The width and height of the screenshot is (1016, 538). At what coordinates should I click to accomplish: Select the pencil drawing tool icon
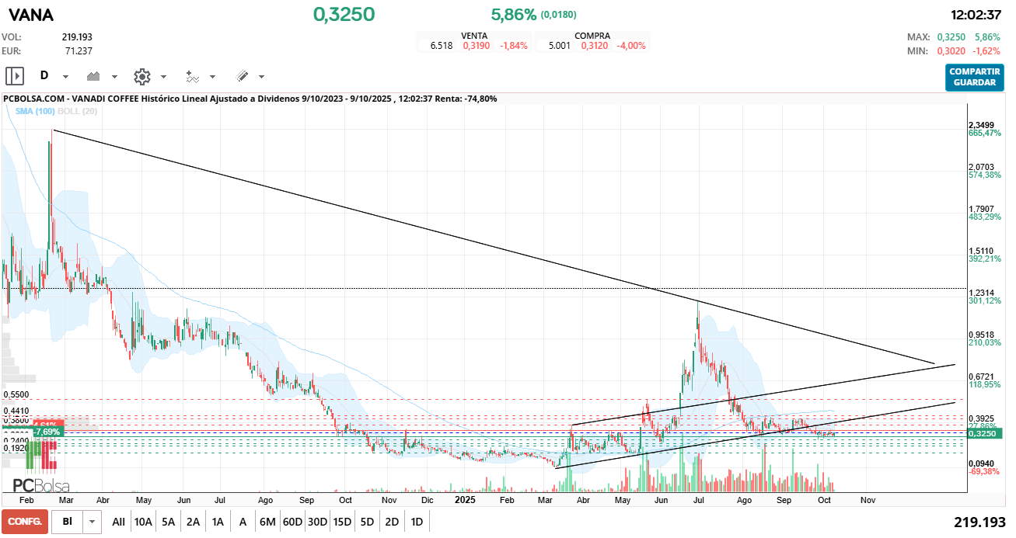click(242, 76)
